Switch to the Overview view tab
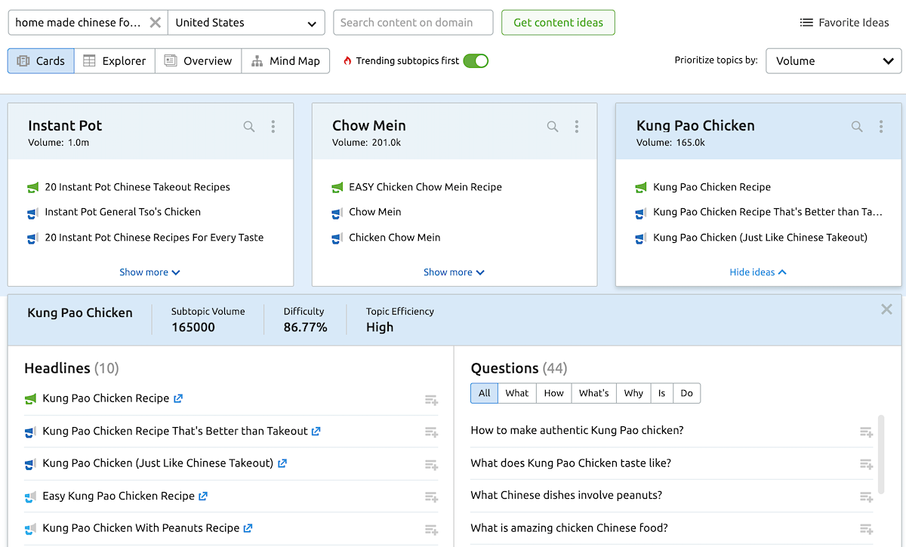The height and width of the screenshot is (547, 906). [x=199, y=61]
